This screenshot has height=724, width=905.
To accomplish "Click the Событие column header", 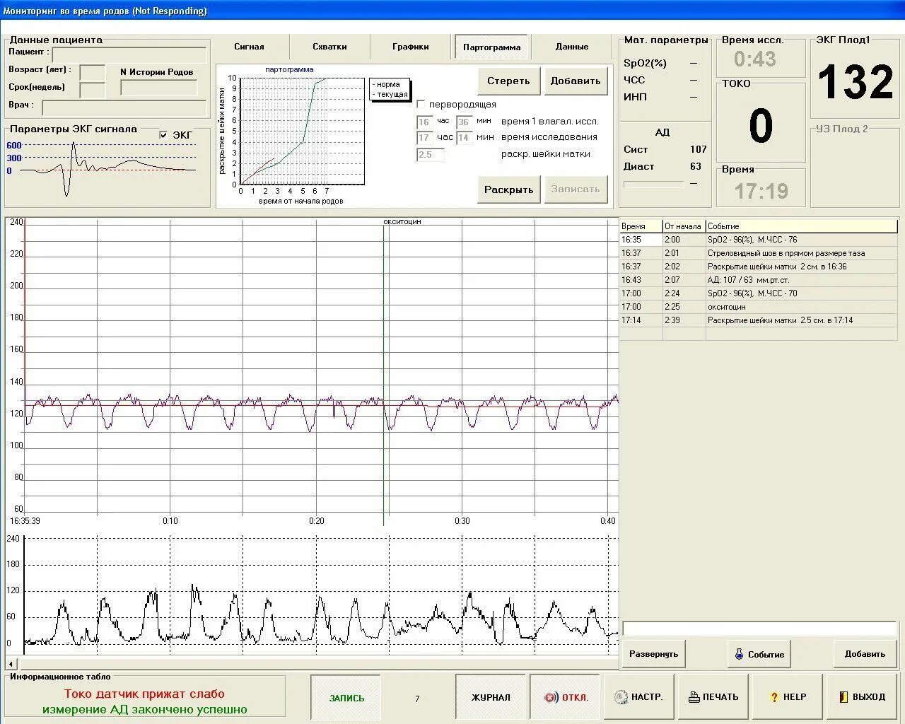I will tap(802, 226).
